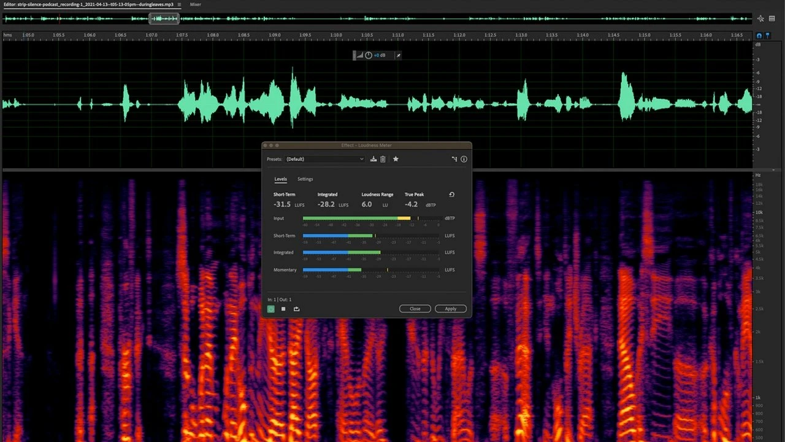Stop the effect preview playback

click(283, 309)
